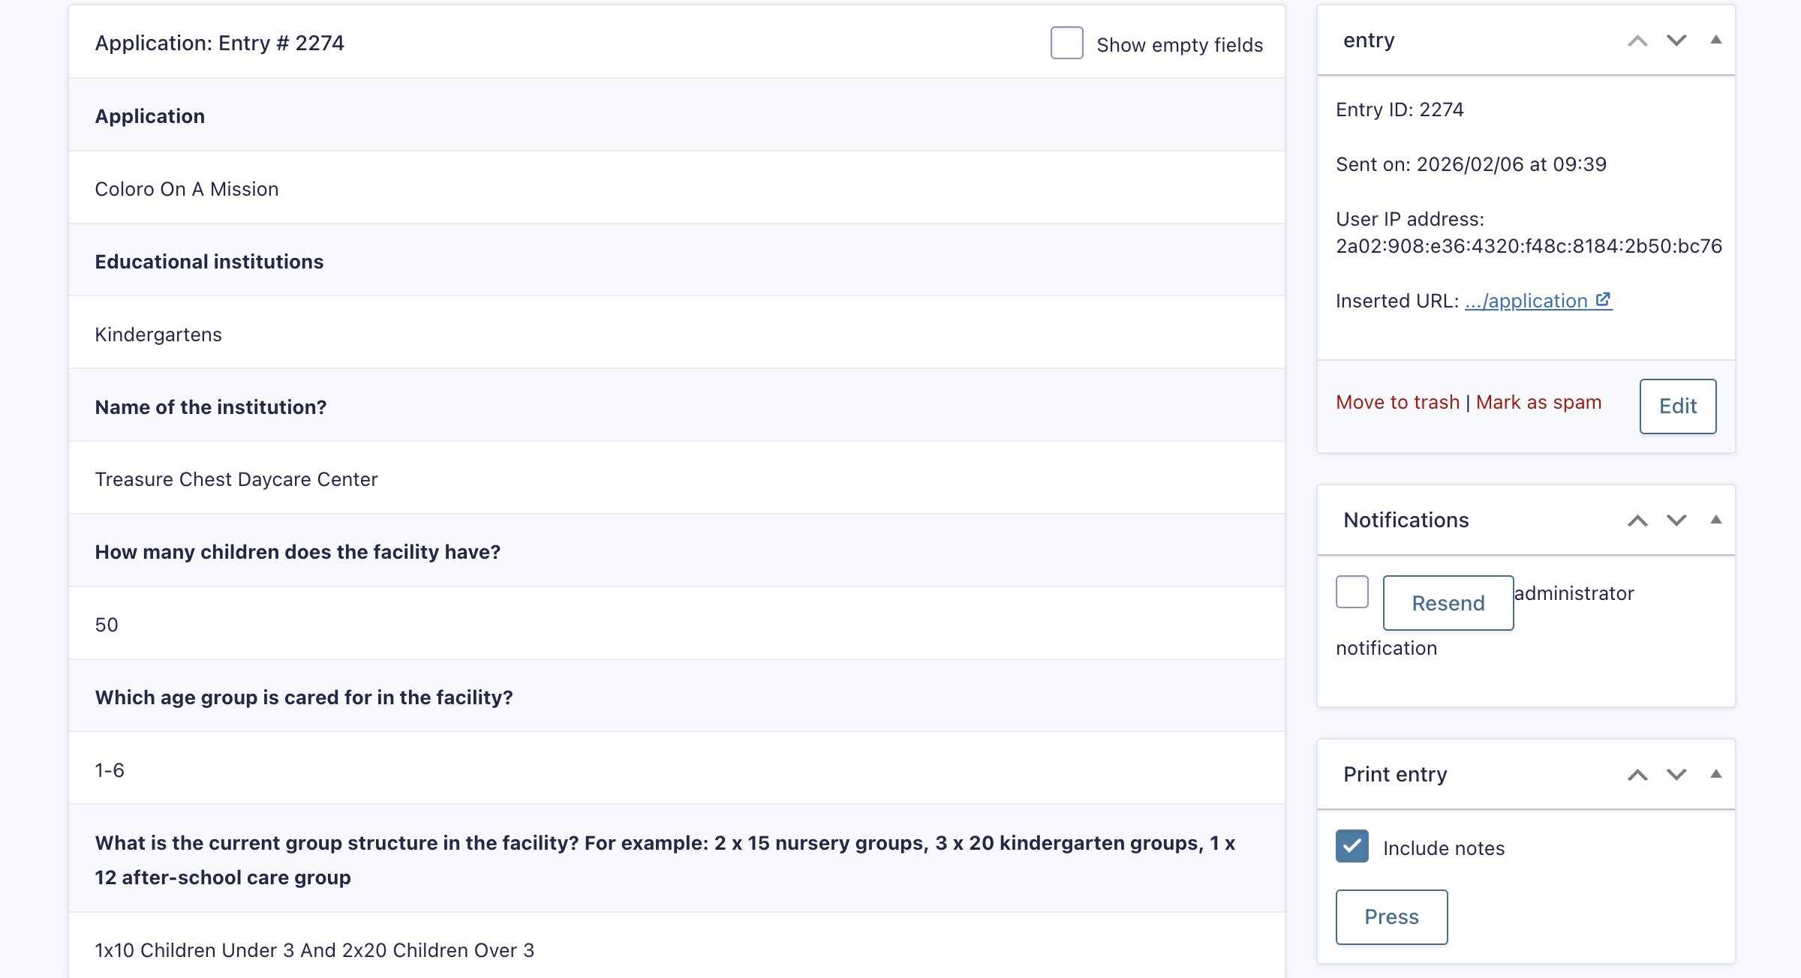This screenshot has width=1801, height=978.
Task: Collapse the Print entry panel
Action: [x=1715, y=774]
